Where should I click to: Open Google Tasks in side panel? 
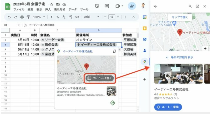[x=144, y=39]
